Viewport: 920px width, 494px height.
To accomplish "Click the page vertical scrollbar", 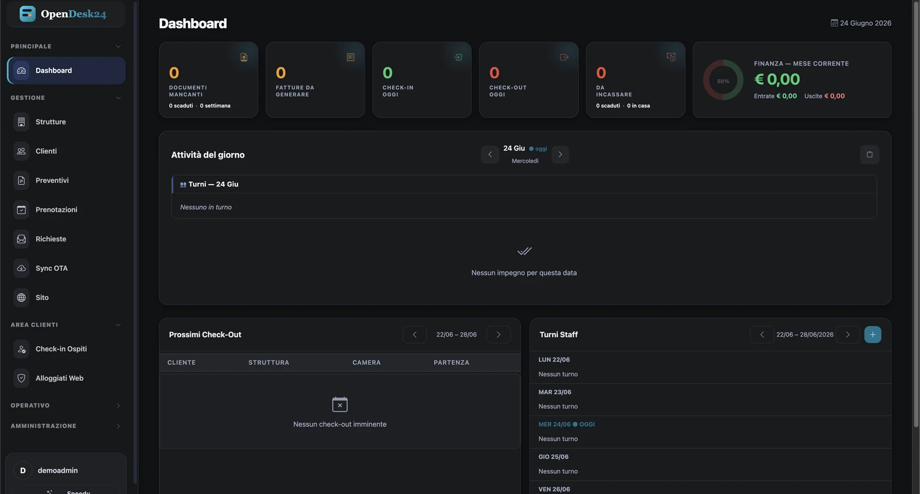I will coord(916,214).
